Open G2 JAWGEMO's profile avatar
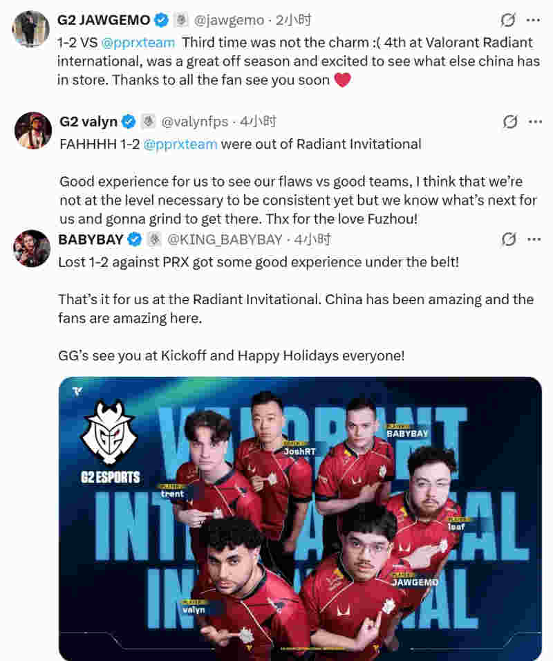 pyautogui.click(x=31, y=28)
